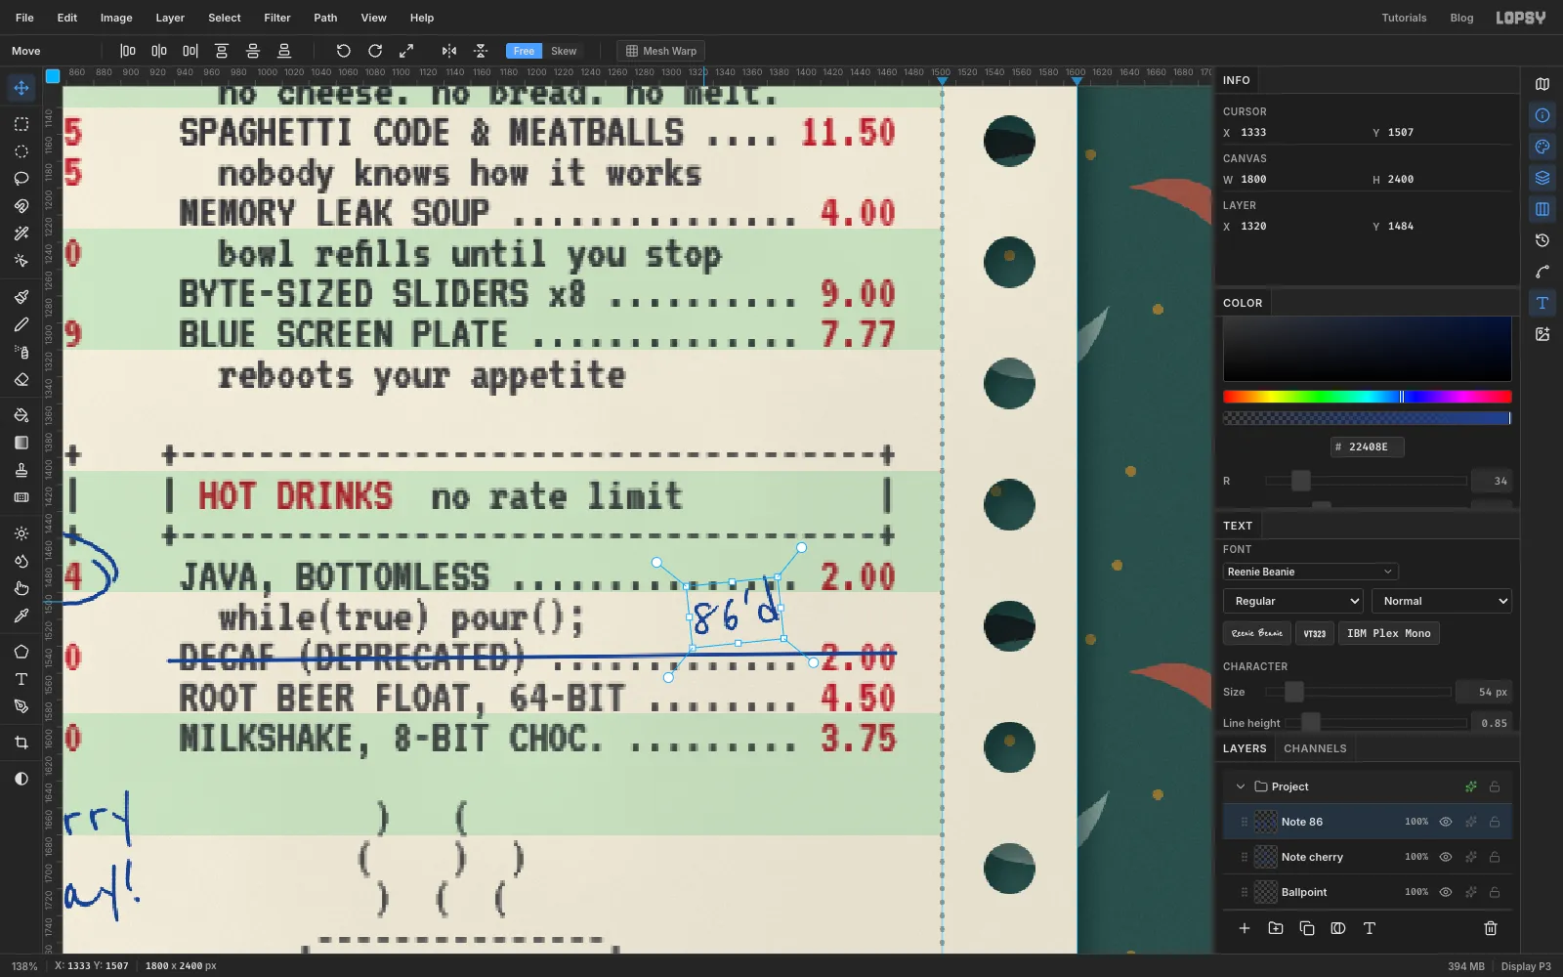The height and width of the screenshot is (977, 1563).
Task: Open the Regular font style dropdown
Action: tap(1293, 601)
